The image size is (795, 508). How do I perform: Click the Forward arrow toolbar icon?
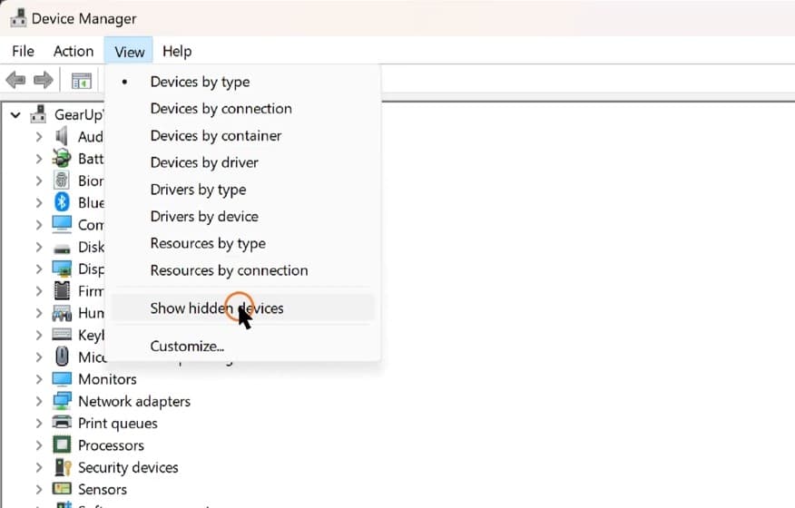tap(43, 81)
